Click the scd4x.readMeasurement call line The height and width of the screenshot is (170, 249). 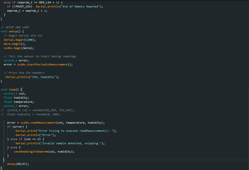(x=56, y=123)
